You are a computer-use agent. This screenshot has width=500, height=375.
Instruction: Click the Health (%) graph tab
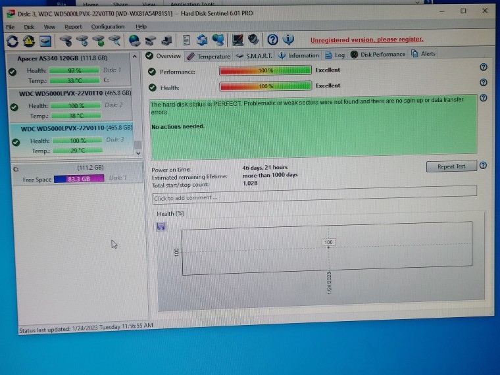click(170, 214)
